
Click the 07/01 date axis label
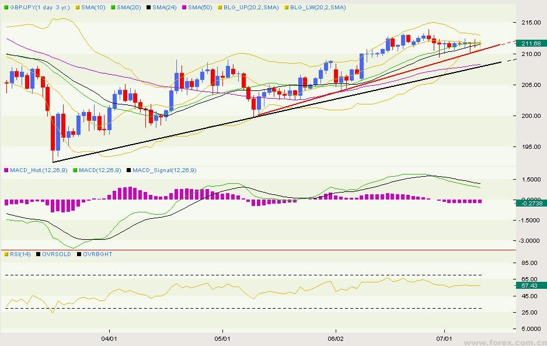(445, 338)
